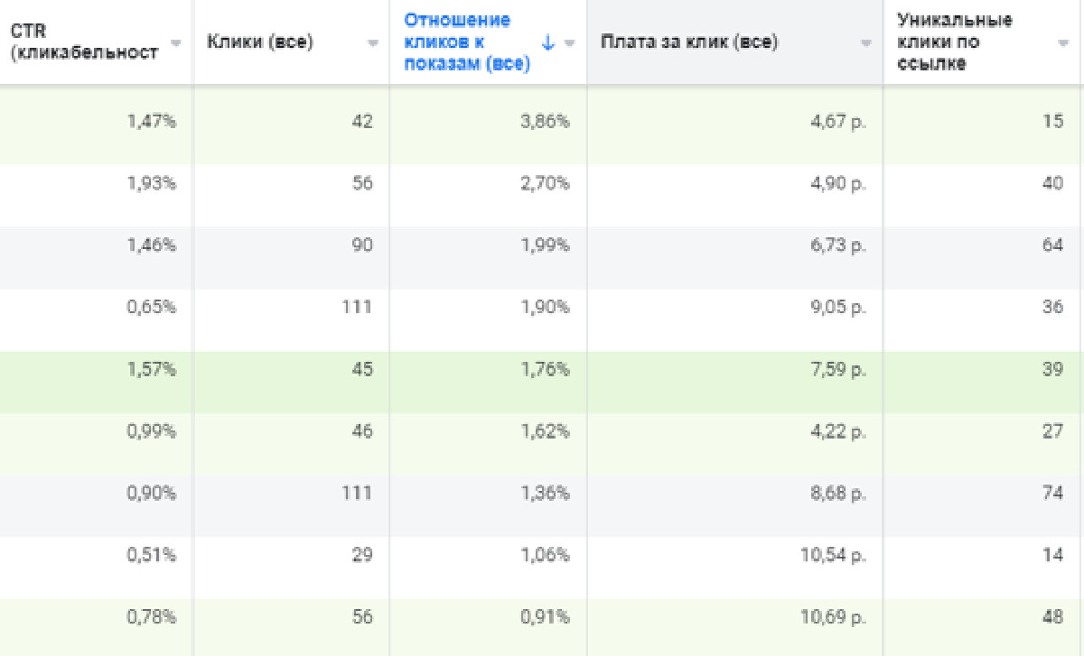Open Уникальные клики по ссылке dropdown arrow
The width and height of the screenshot is (1084, 656).
pos(1063,43)
